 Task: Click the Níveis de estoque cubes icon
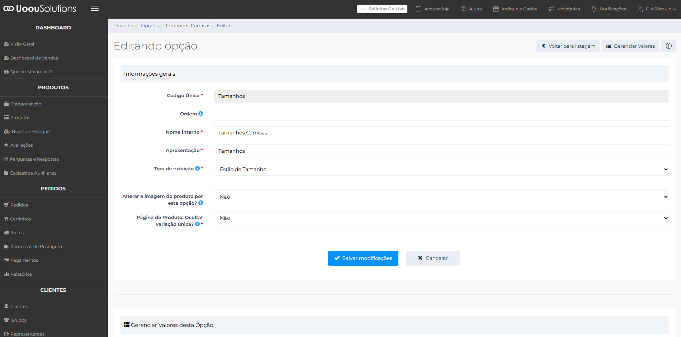click(x=7, y=132)
